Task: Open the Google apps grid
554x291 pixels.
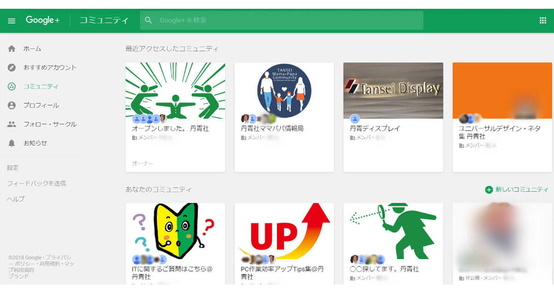Action: tap(543, 20)
